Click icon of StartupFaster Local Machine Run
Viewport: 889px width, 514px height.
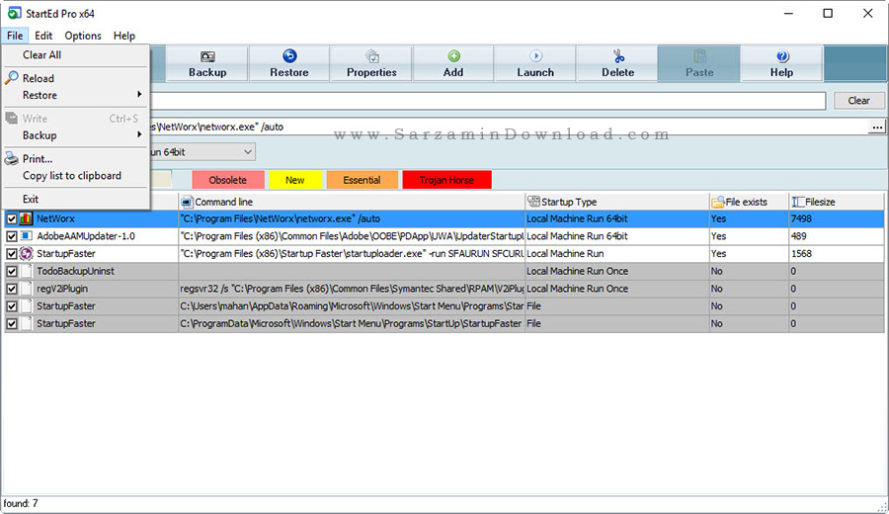click(26, 254)
